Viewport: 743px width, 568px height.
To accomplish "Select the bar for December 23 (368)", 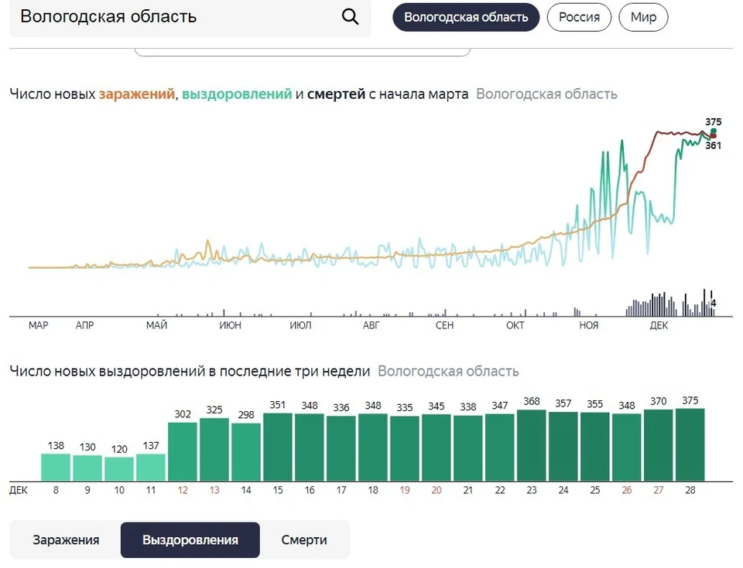I will 532,446.
